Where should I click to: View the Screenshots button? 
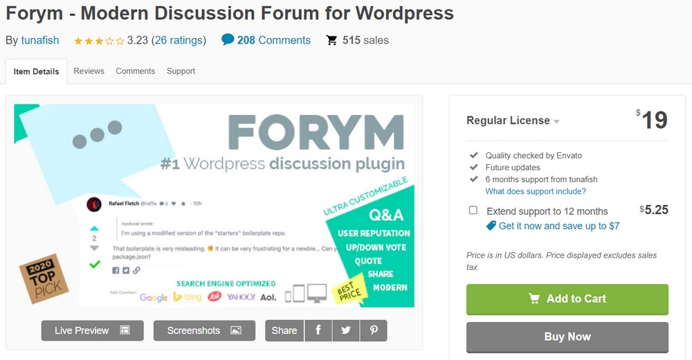[204, 330]
